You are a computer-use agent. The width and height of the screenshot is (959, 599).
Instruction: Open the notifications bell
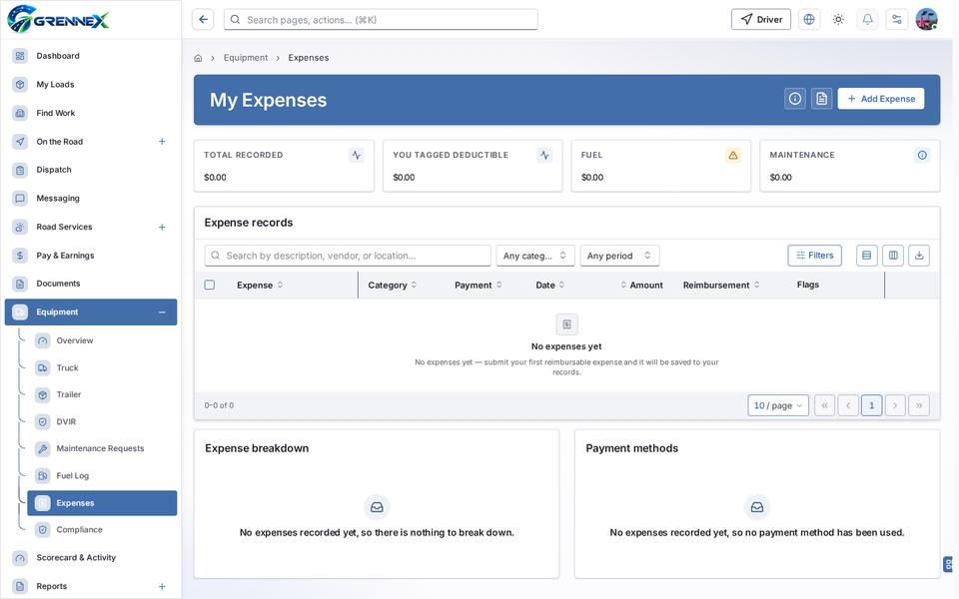pos(867,20)
